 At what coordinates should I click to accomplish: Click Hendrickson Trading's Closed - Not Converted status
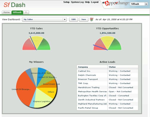121,87
